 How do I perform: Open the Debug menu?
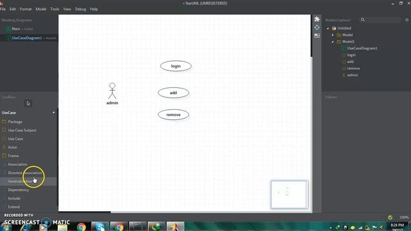coord(80,9)
